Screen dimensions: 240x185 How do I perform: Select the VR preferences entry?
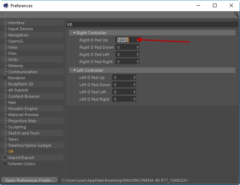click(11, 151)
